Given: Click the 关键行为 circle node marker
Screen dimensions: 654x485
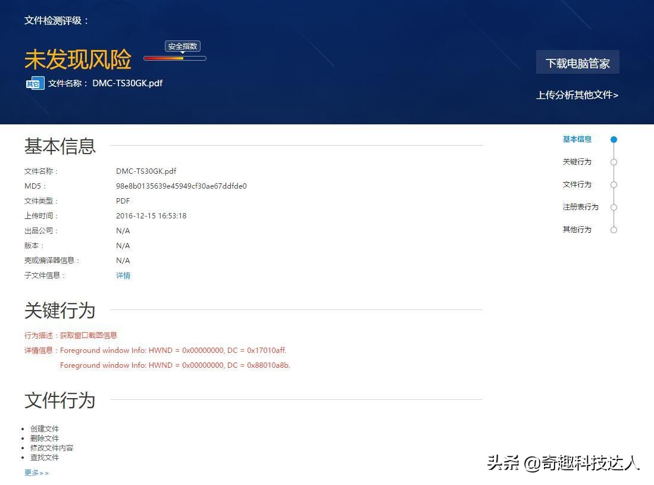Looking at the screenshot, I should (x=614, y=162).
